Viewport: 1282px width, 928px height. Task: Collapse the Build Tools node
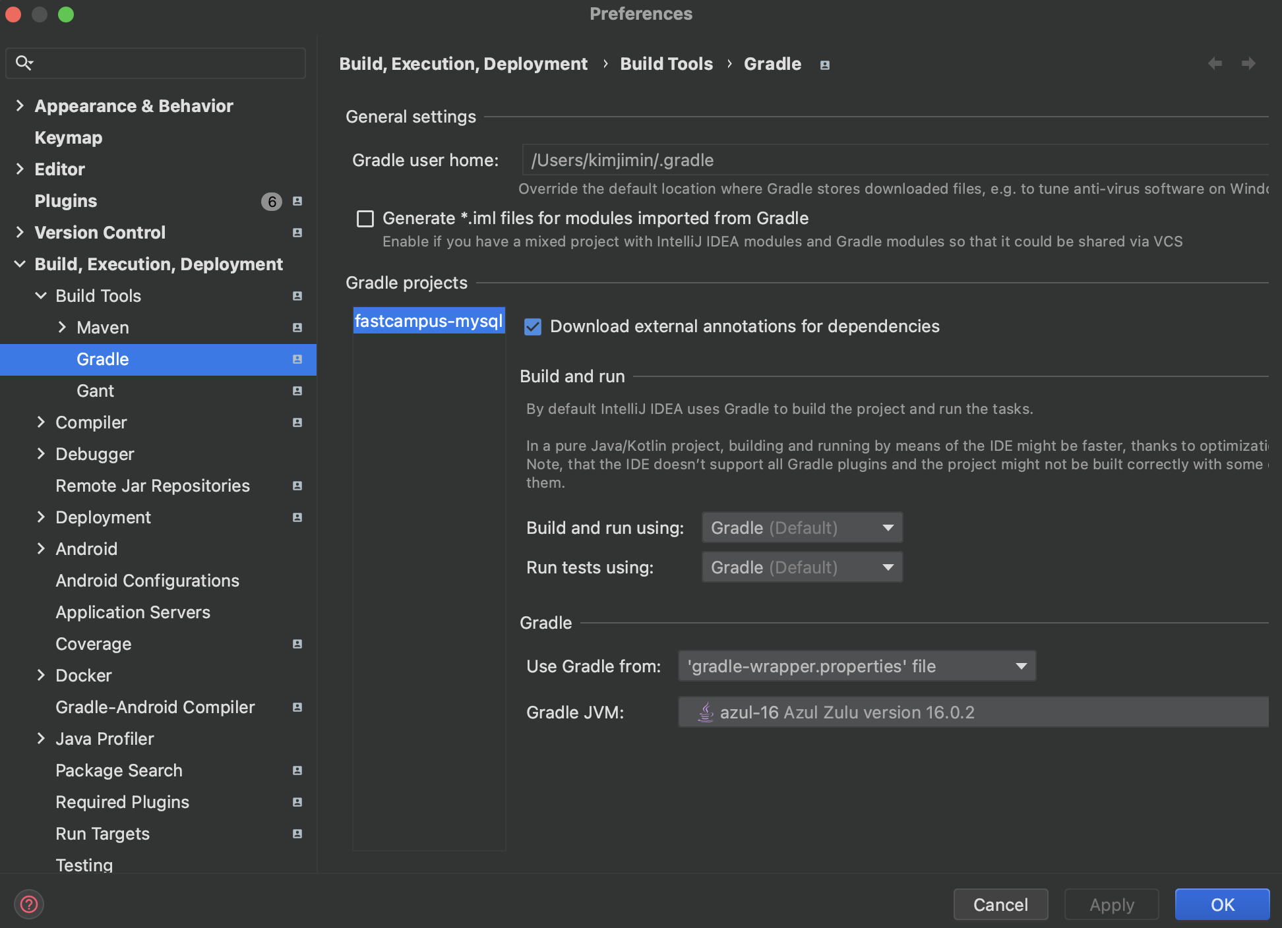pyautogui.click(x=41, y=295)
